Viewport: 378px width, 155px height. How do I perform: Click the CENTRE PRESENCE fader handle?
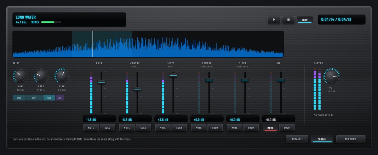click(209, 80)
